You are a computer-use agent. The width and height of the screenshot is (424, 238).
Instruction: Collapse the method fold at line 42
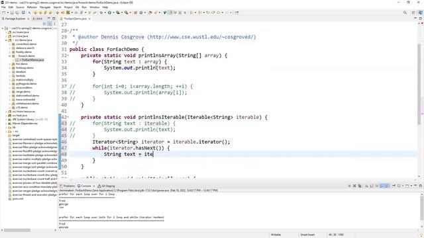point(68,118)
